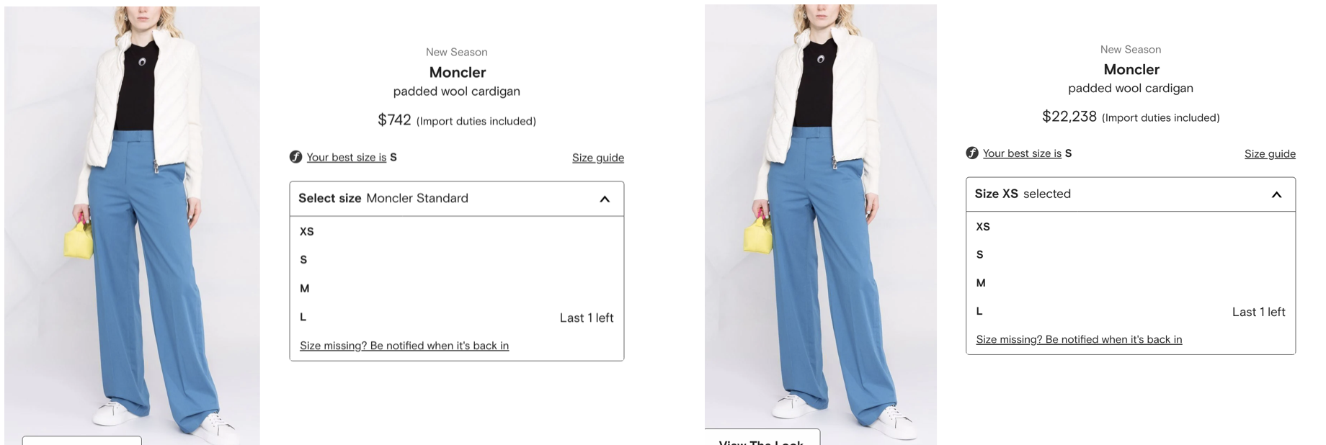Open the 'Size XS selected' dropdown header
The width and height of the screenshot is (1326, 445).
[1131, 194]
